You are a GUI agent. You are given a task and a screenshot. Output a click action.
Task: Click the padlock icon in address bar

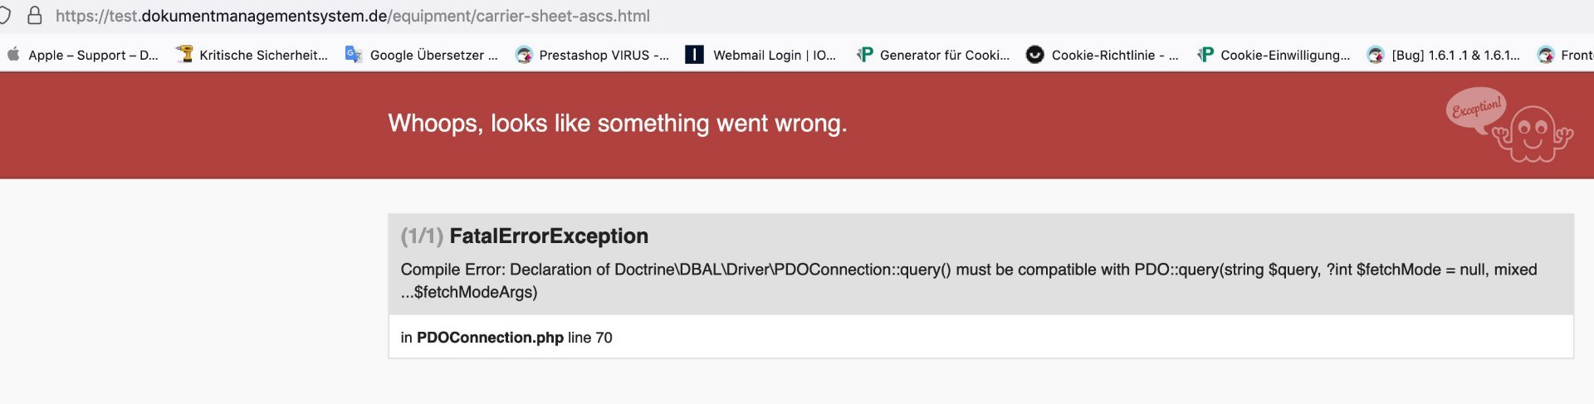pos(35,16)
